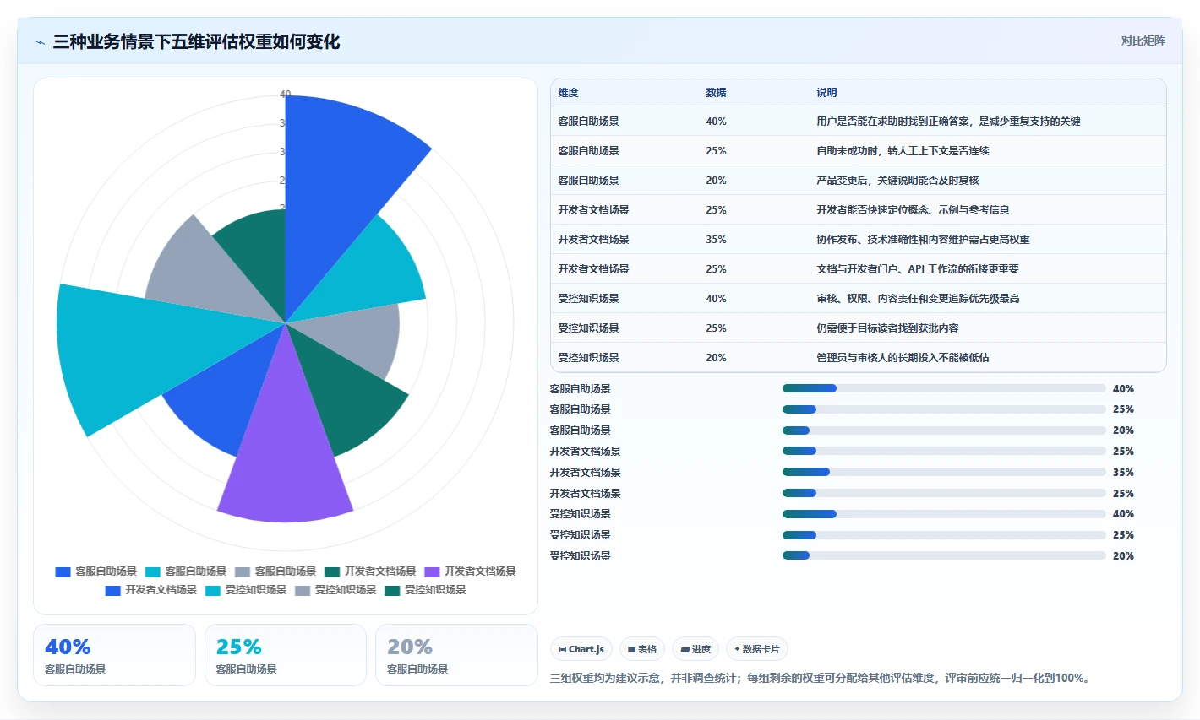
Task: Click the 开发者文档场景 35% progress bar
Action: [944, 472]
